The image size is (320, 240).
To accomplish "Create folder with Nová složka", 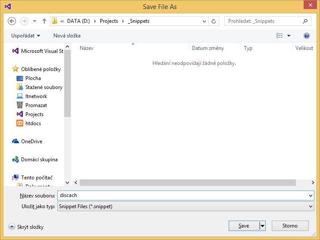I will pos(67,36).
